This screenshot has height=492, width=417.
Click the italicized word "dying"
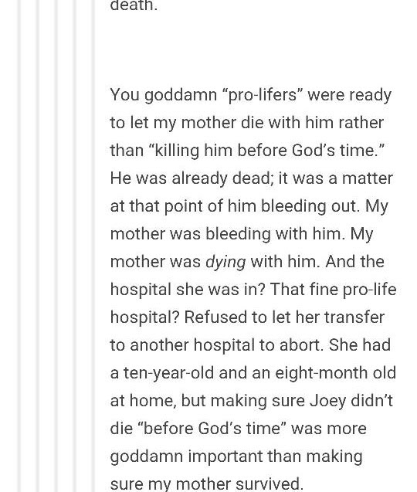[x=225, y=263]
